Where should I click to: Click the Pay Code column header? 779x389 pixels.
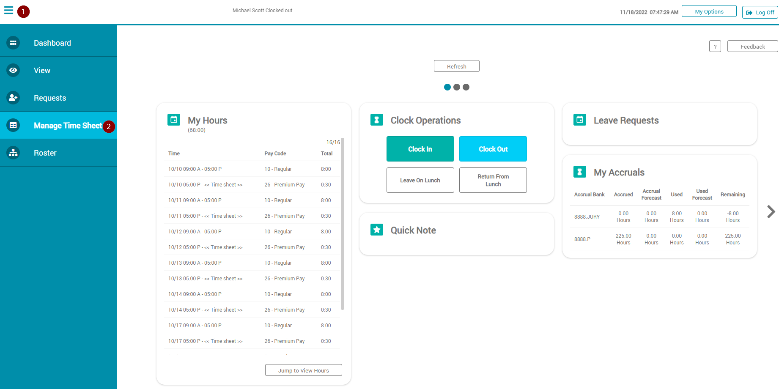click(275, 153)
